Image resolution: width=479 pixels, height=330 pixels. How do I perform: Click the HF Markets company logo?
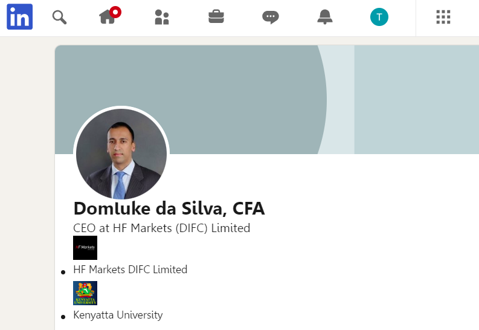click(x=85, y=248)
